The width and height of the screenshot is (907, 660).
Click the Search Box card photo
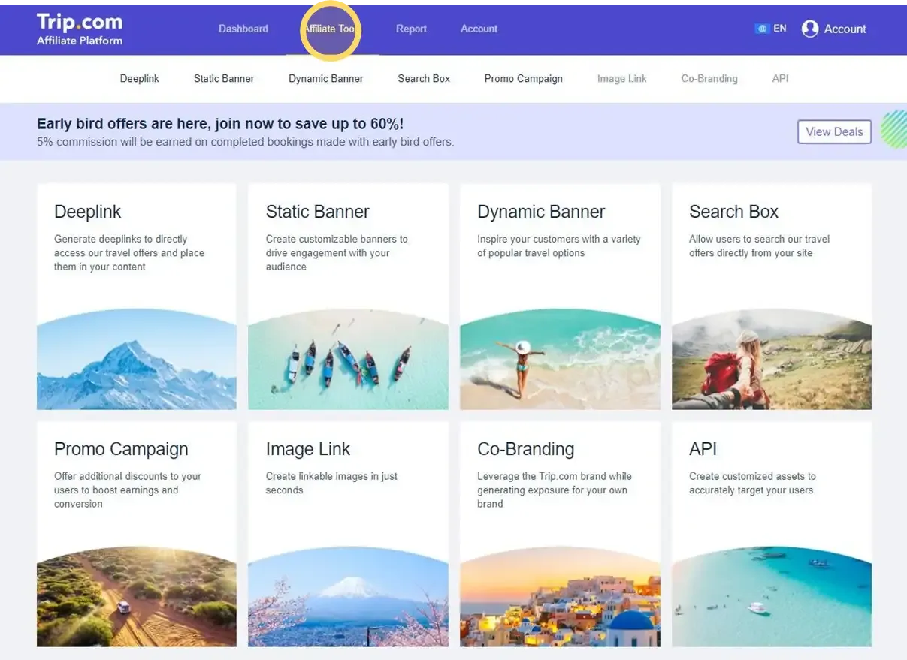[x=772, y=360]
